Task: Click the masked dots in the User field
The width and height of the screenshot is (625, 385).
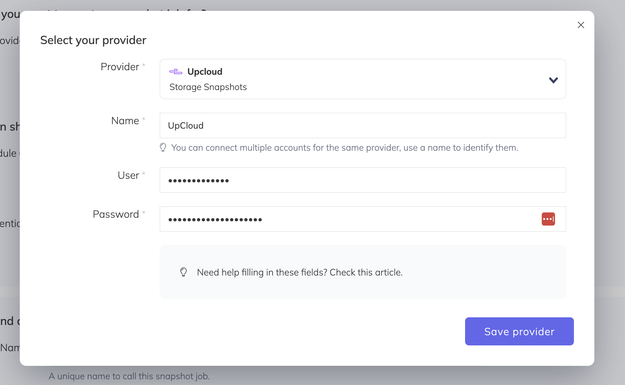Action: (x=199, y=180)
